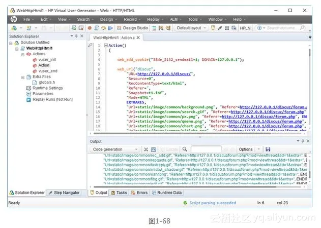Toggle auto-hide pin on Solution Explorer pane
This screenshot has width=321, height=228.
pos(76,36)
